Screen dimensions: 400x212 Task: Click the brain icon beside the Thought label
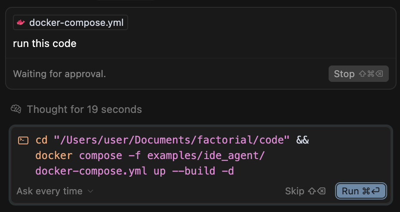16,109
